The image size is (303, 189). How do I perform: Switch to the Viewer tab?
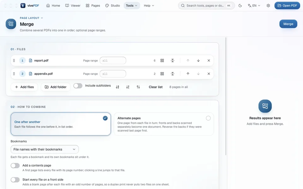click(x=73, y=6)
